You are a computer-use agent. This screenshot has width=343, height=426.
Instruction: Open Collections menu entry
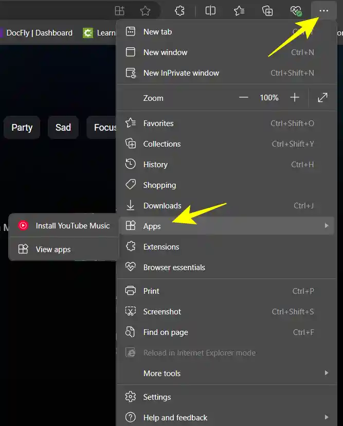tap(227, 144)
